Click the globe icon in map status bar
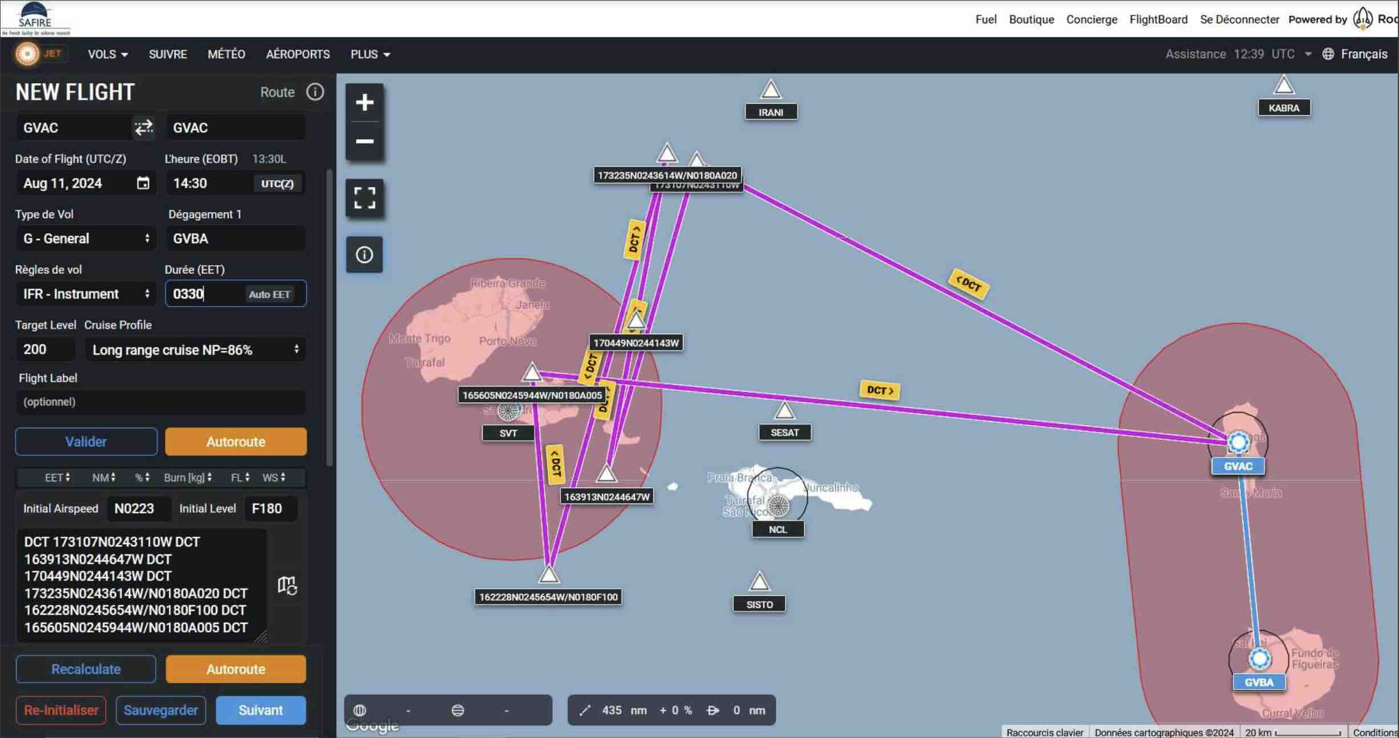The image size is (1399, 738). [359, 710]
